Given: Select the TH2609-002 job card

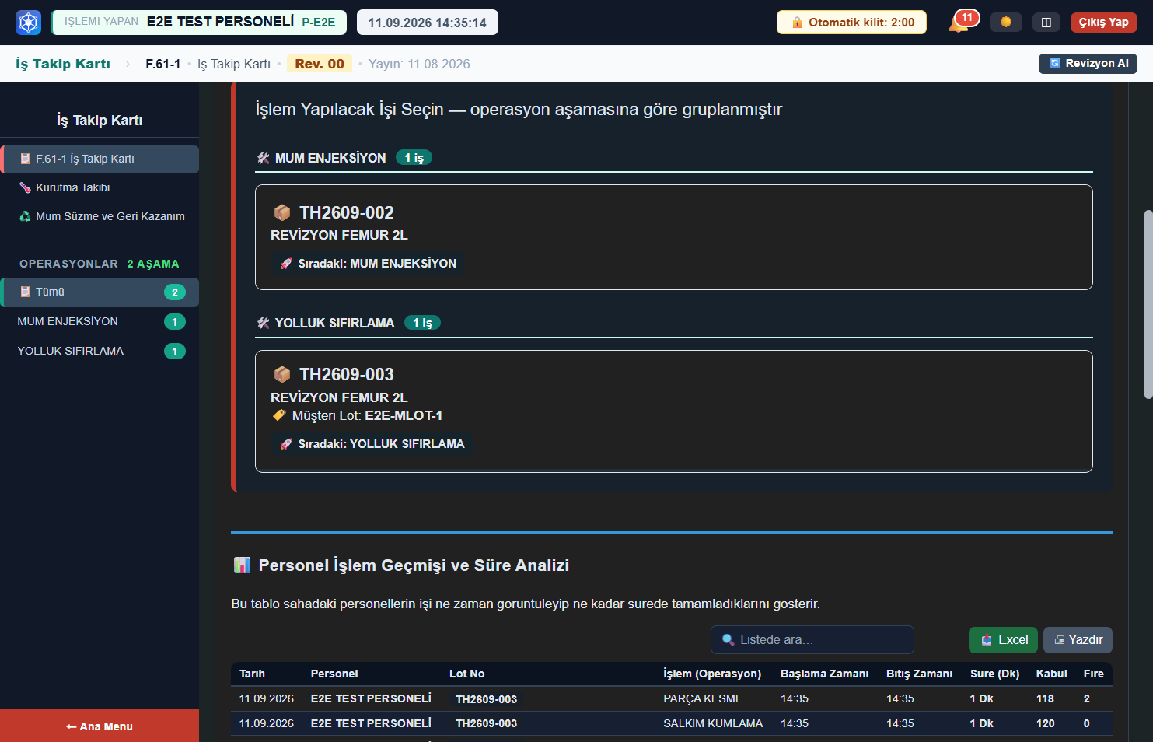Looking at the screenshot, I should [674, 237].
